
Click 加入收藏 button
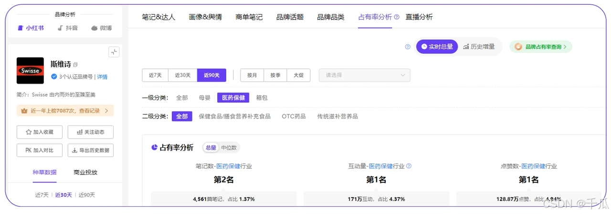click(40, 132)
